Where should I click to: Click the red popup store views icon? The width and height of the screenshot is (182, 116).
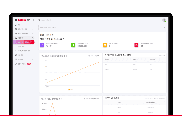pyautogui.click(x=137, y=45)
